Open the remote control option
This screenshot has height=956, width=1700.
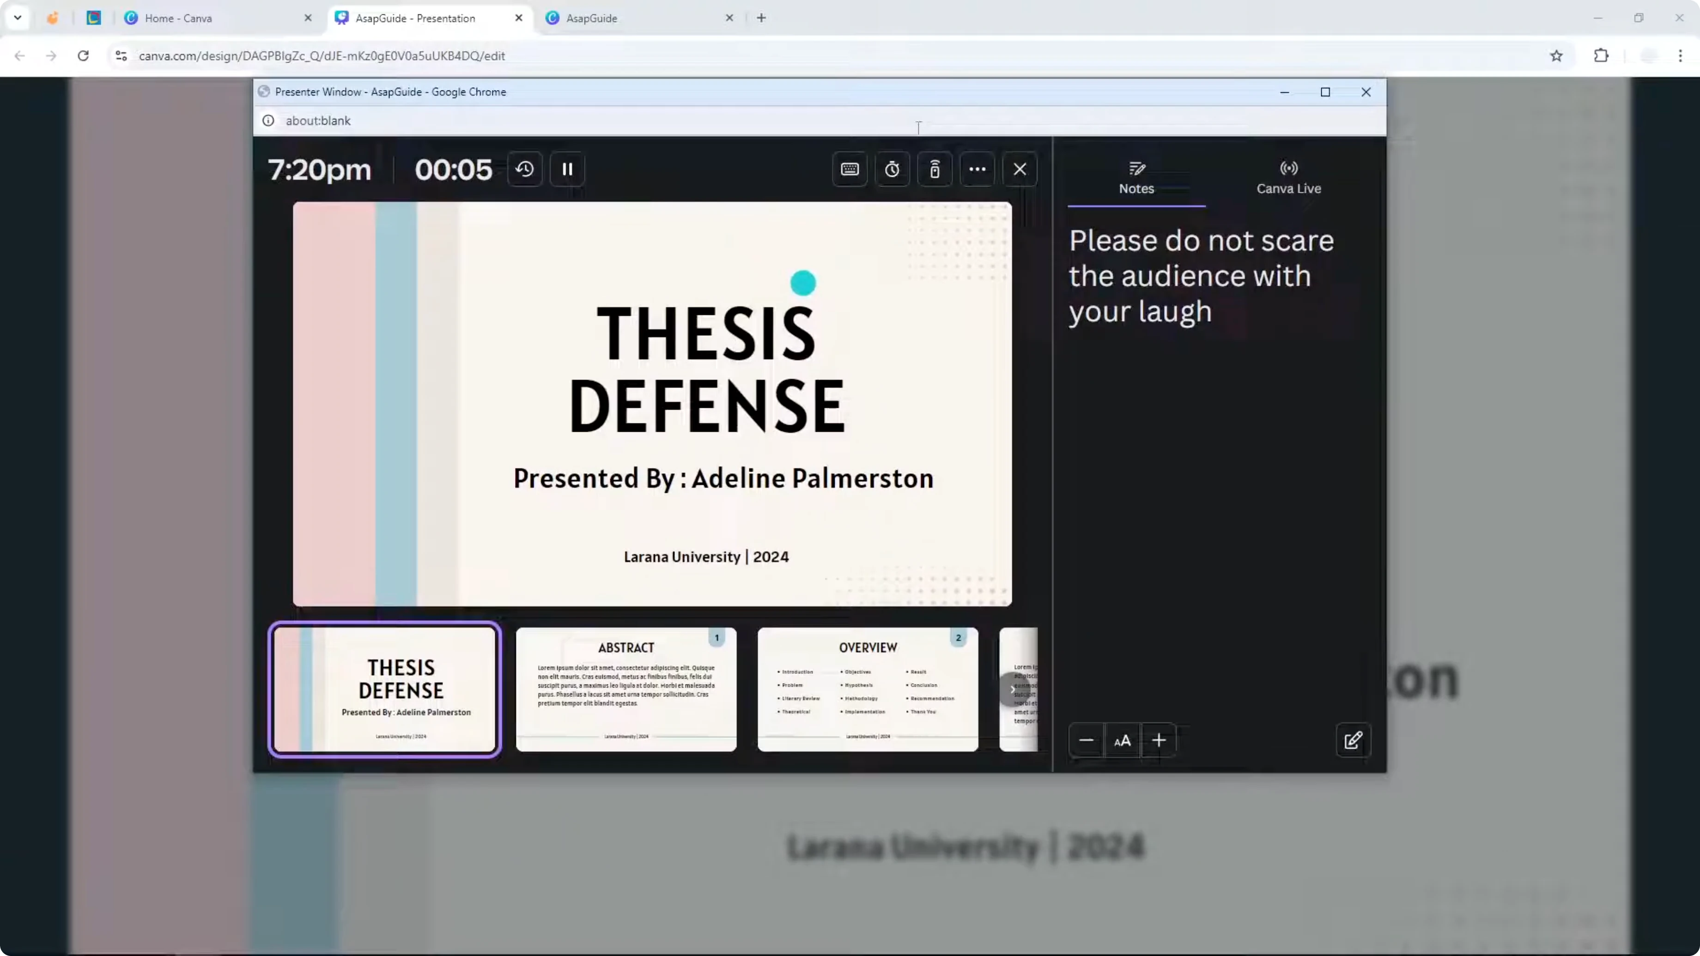tap(935, 169)
